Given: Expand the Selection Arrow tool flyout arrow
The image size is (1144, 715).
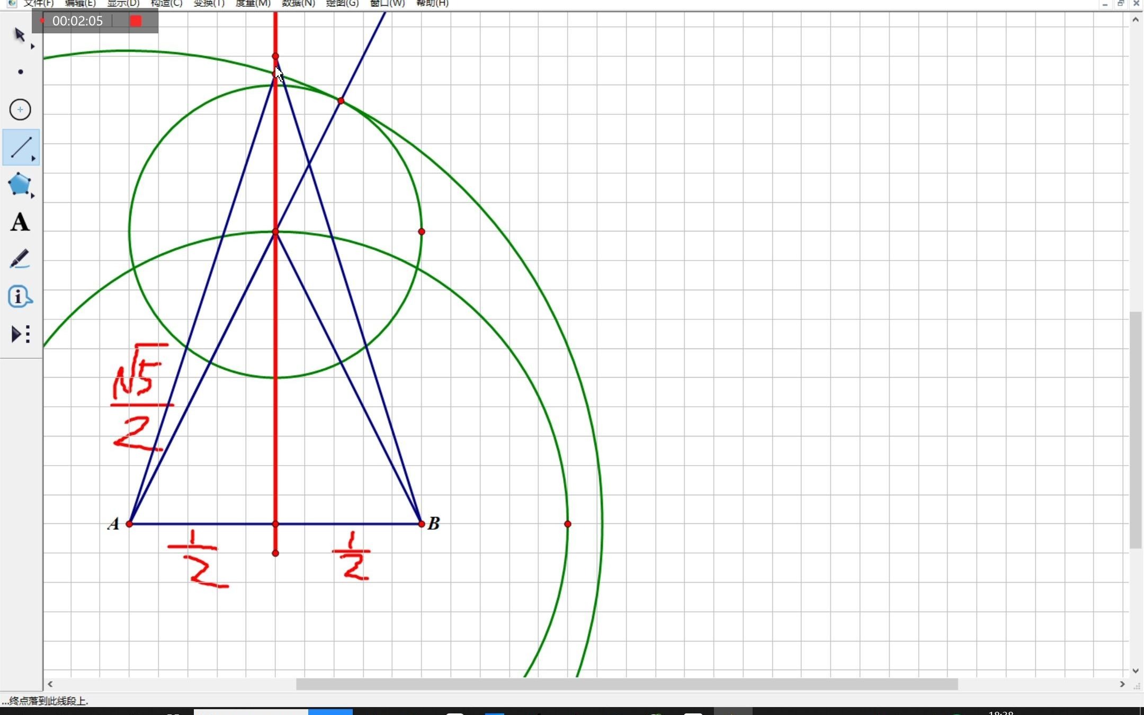Looking at the screenshot, I should [33, 47].
